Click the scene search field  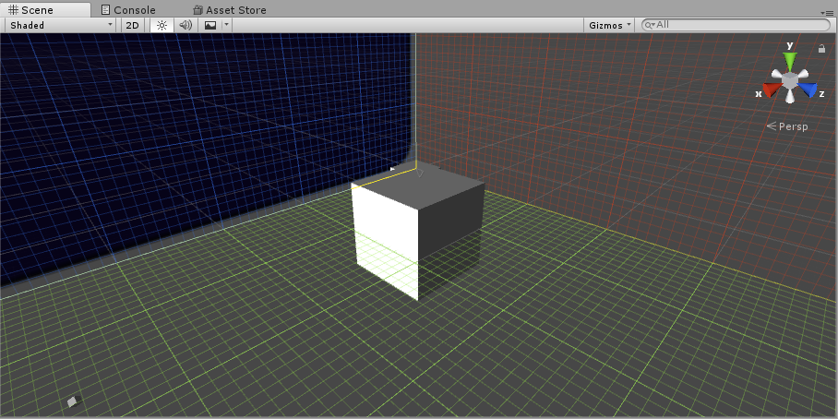click(x=736, y=25)
